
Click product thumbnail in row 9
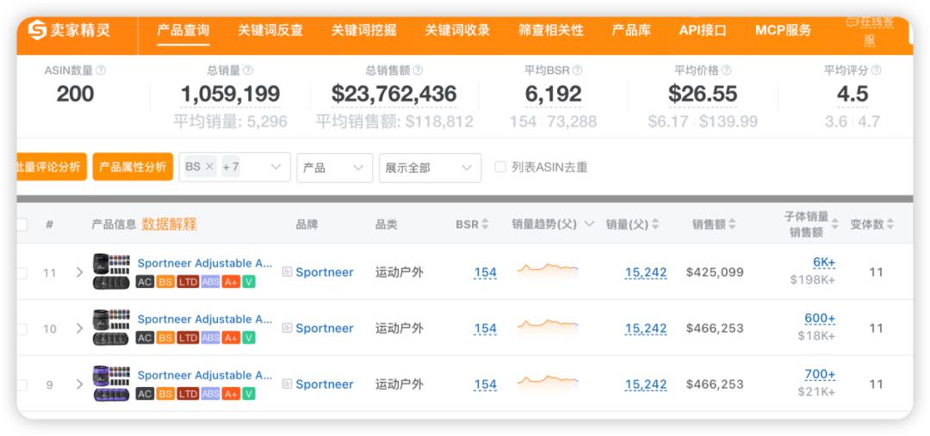[111, 384]
